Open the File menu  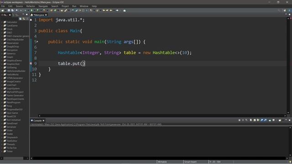click(3, 6)
